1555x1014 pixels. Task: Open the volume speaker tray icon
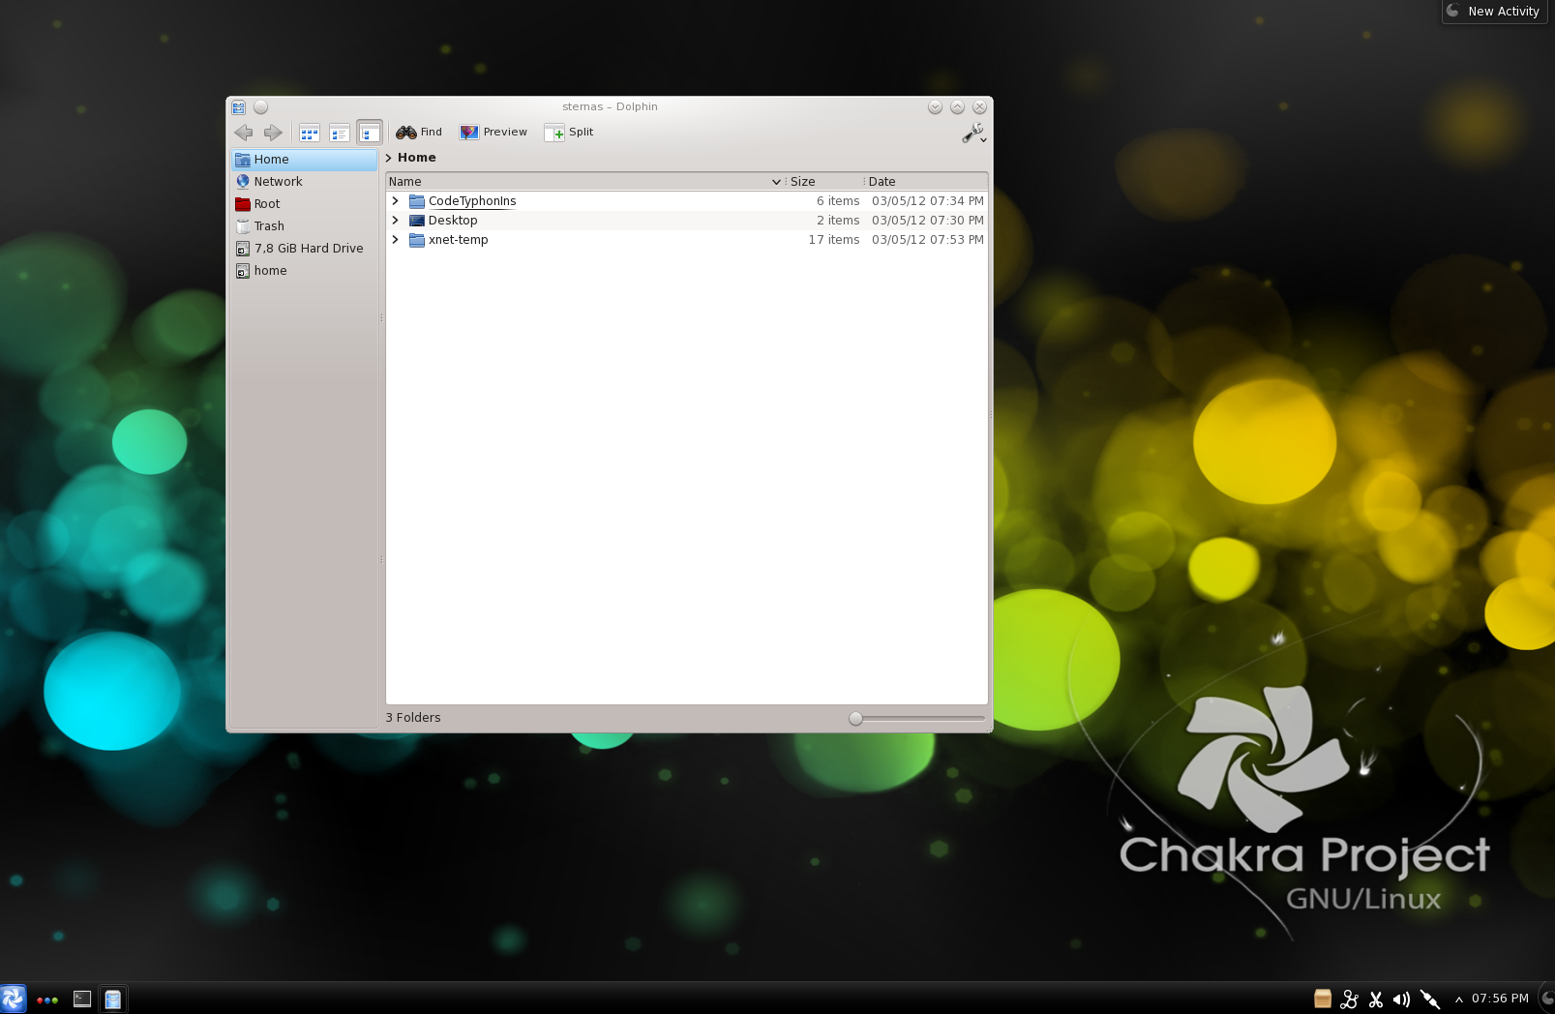(1401, 999)
